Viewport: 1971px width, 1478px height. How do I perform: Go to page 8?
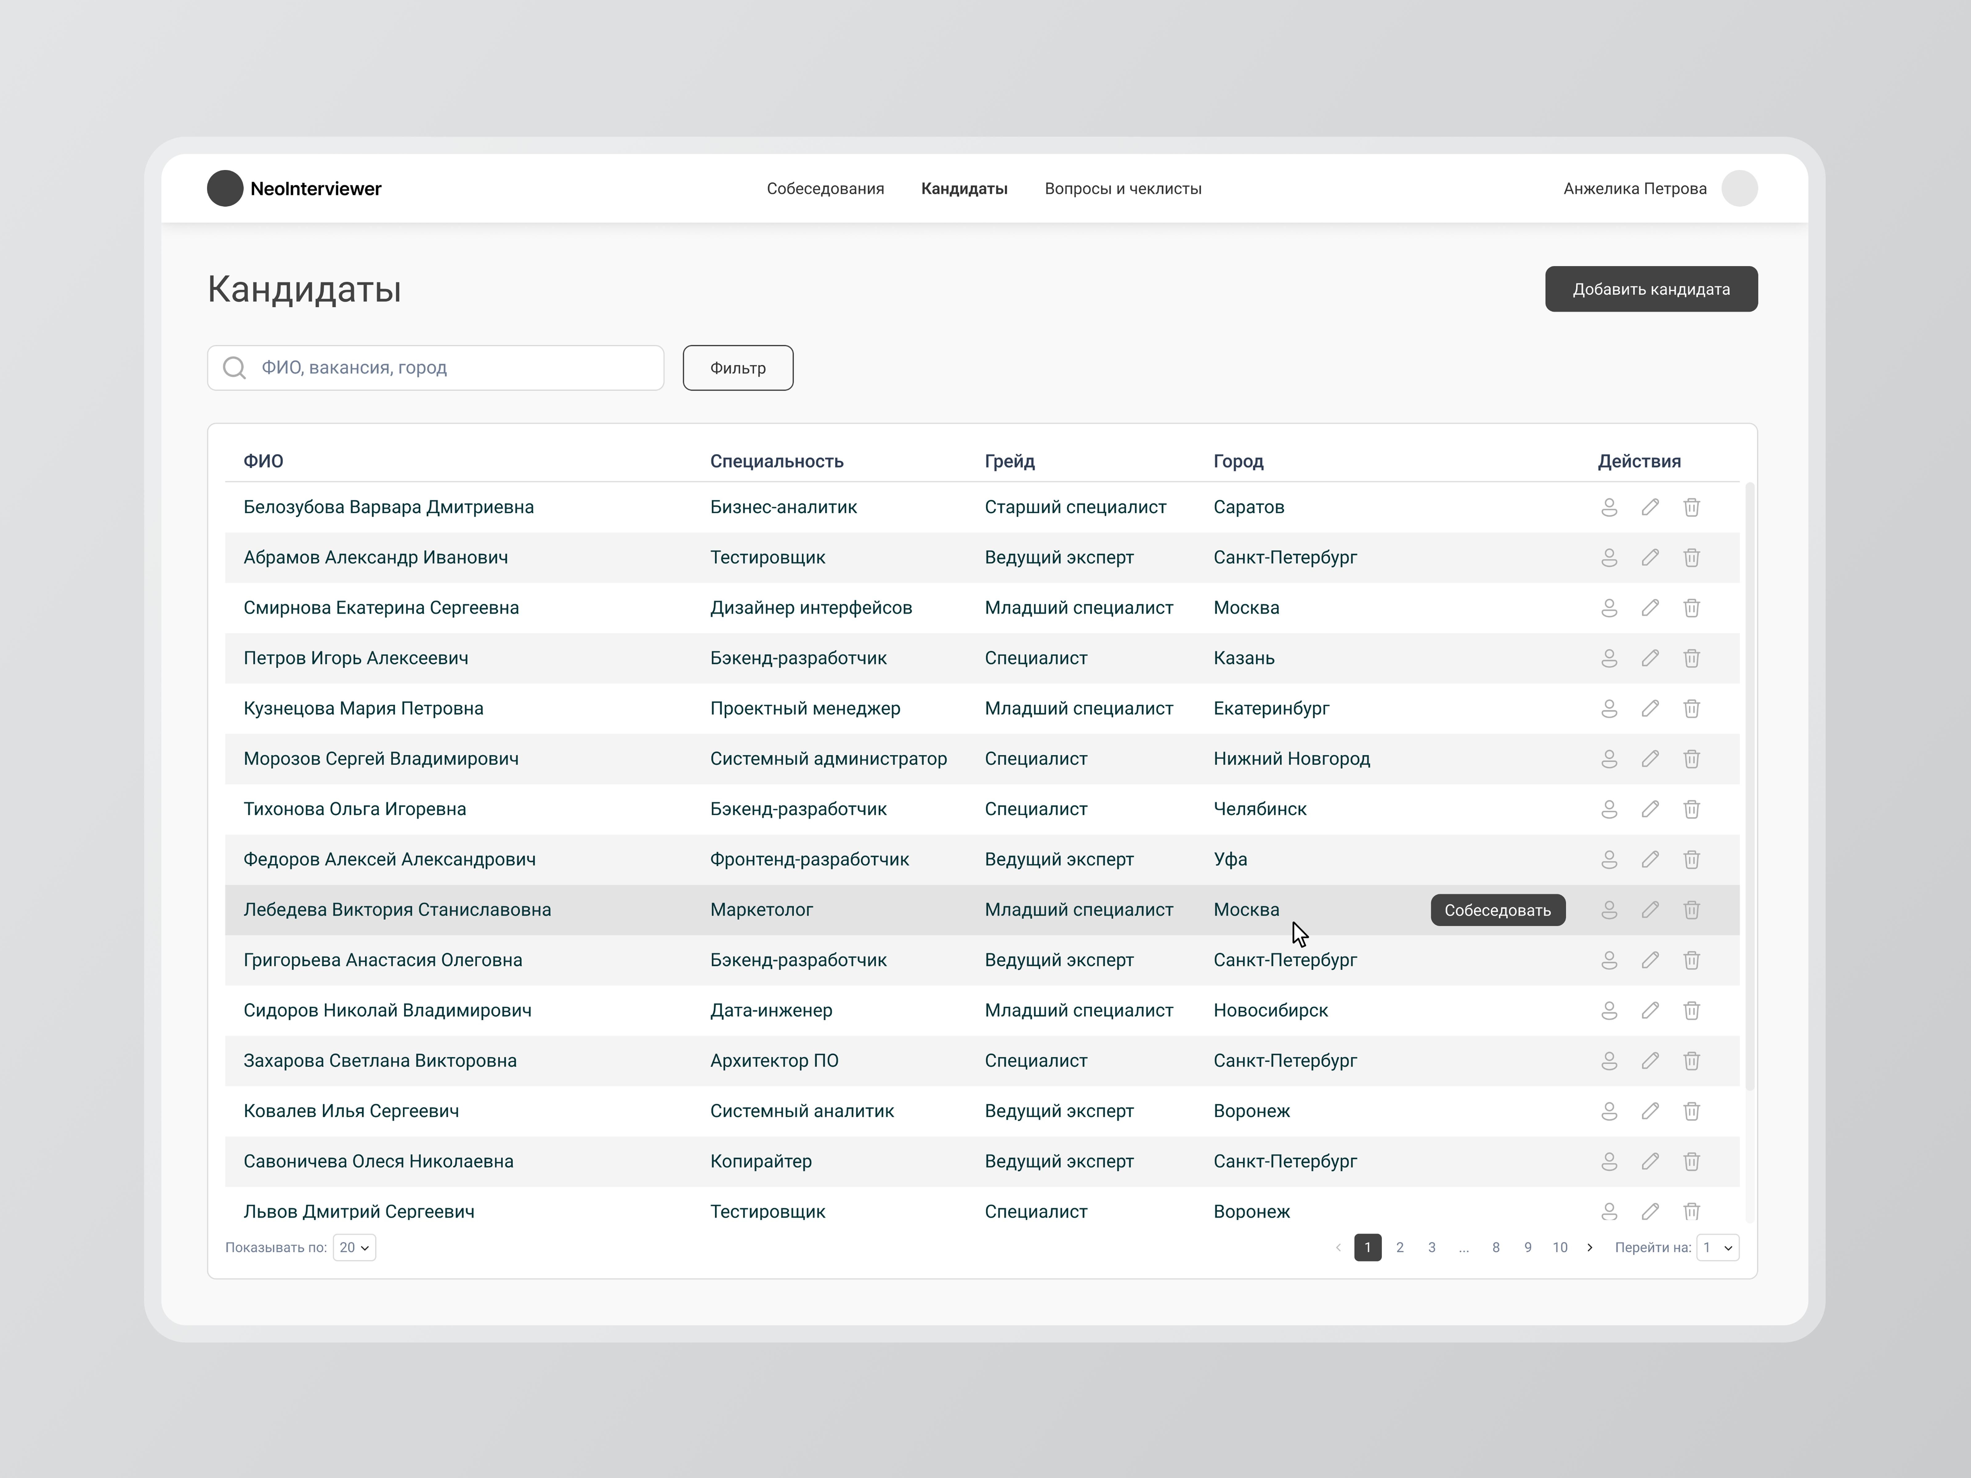[x=1496, y=1247]
